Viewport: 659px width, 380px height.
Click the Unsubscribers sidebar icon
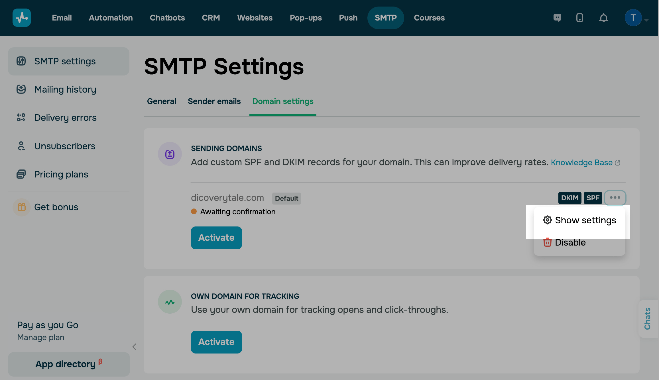click(21, 146)
